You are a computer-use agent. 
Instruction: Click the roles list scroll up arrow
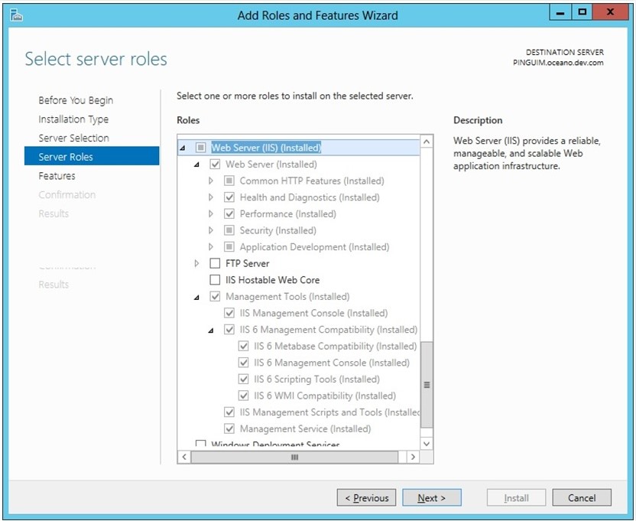coord(427,142)
